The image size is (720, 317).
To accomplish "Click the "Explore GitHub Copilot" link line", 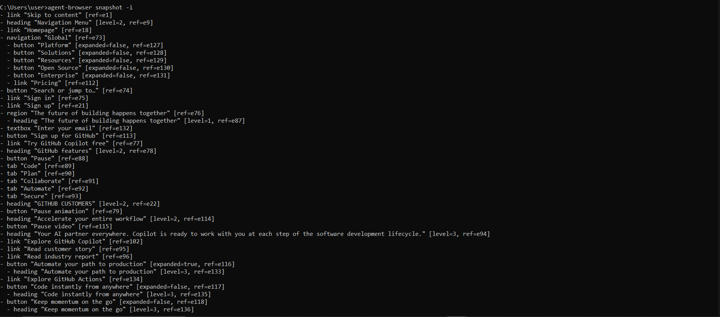I will [x=71, y=242].
